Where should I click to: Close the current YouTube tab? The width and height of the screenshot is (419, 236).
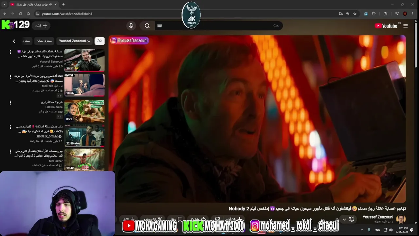pyautogui.click(x=55, y=4)
